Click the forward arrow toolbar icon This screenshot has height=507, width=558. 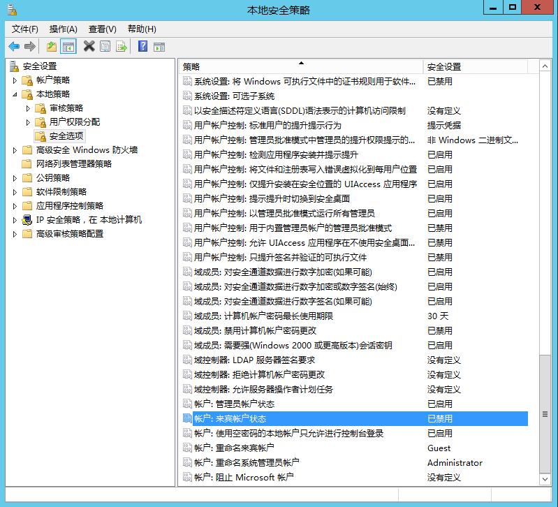(x=30, y=47)
